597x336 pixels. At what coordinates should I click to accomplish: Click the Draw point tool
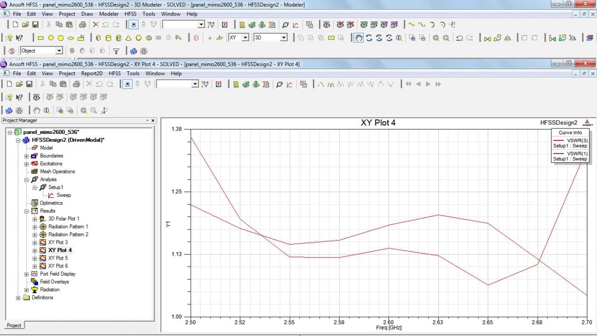(210, 38)
